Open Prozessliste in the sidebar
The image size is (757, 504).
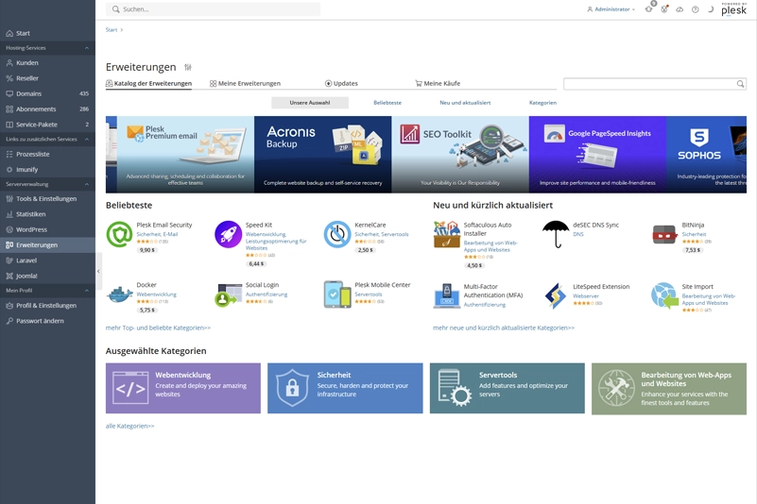(x=47, y=155)
